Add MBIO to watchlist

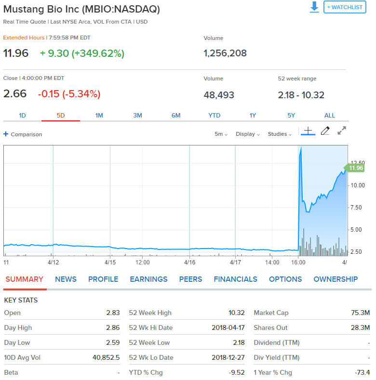point(345,7)
